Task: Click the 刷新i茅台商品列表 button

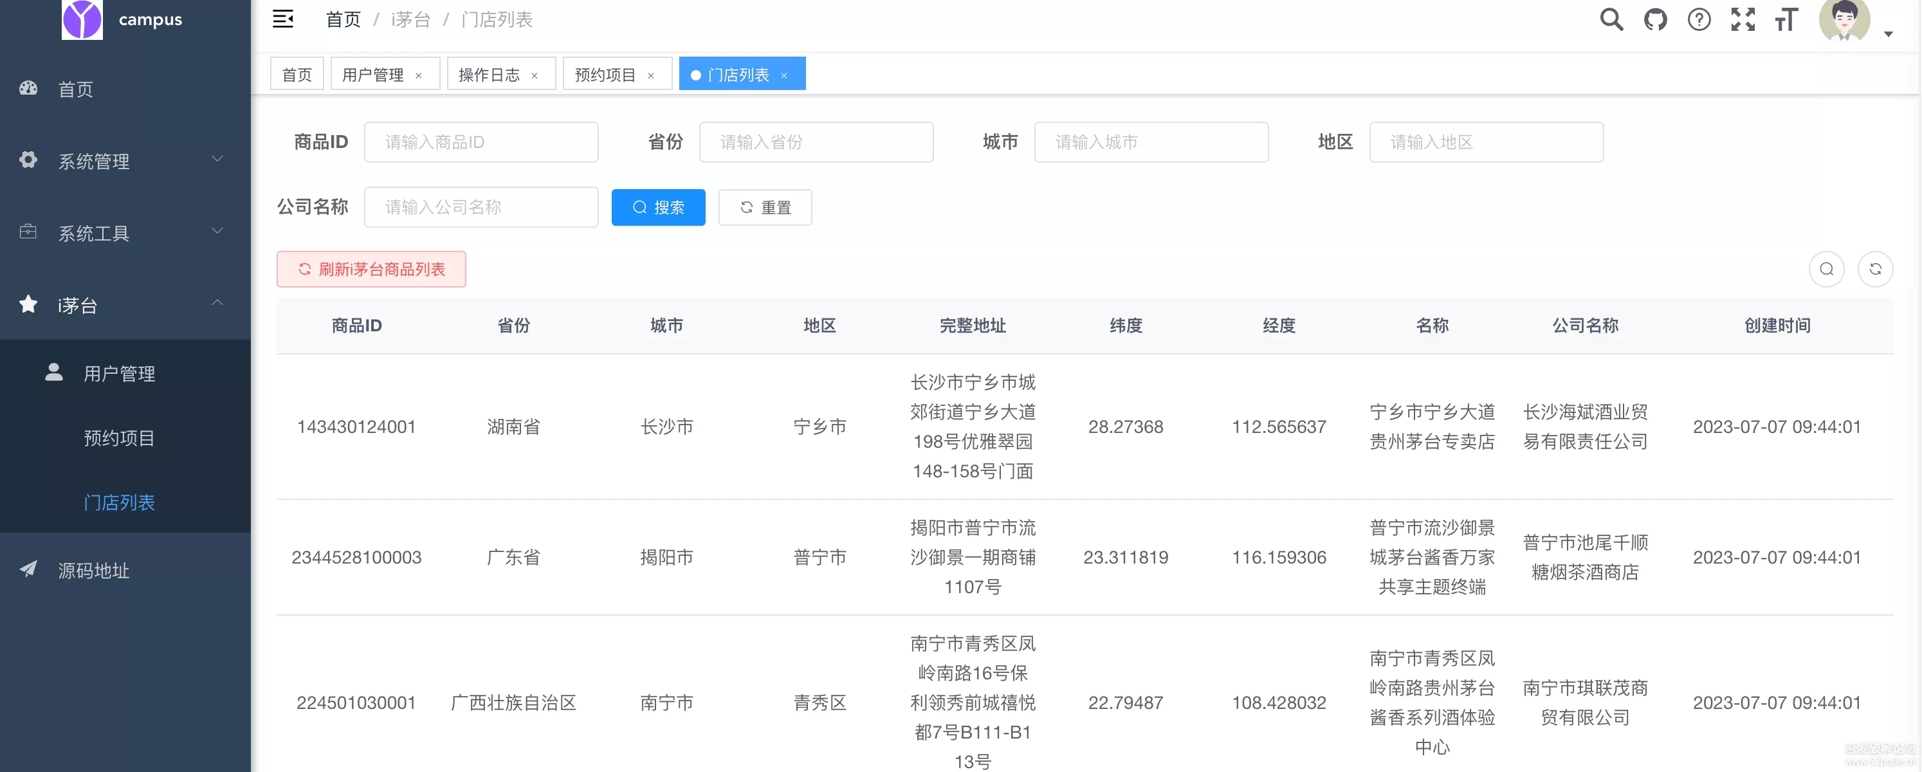Action: click(371, 270)
